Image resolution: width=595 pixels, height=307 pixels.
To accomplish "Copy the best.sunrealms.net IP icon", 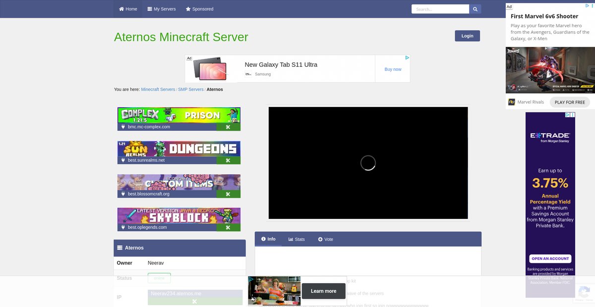I will (x=228, y=160).
